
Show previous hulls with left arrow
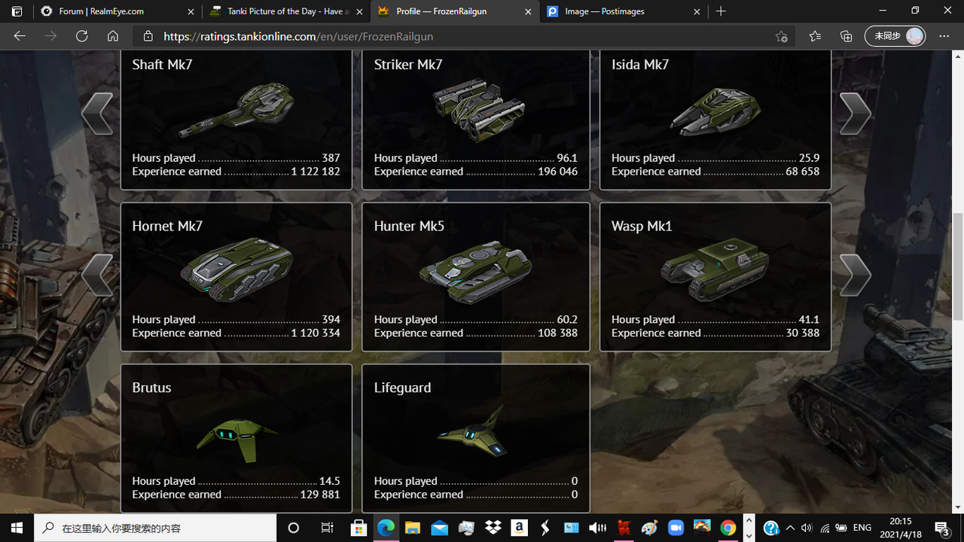click(x=97, y=275)
